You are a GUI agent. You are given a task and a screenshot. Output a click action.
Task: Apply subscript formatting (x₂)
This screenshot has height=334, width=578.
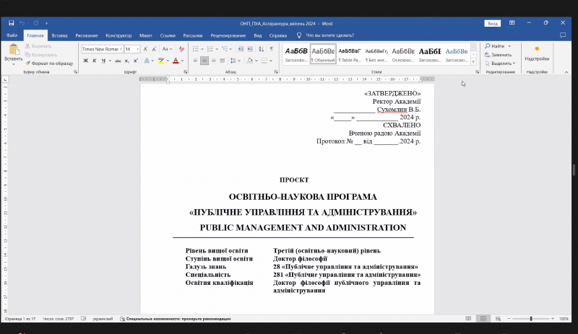[x=127, y=61]
